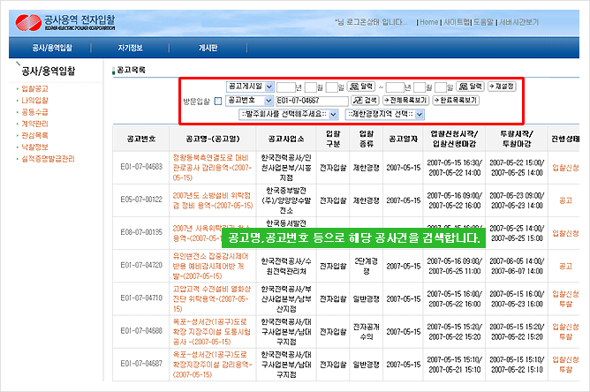Click 입찰신청 status for E01-07-04710
Image resolution: width=590 pixels, height=392 pixels.
point(565,294)
